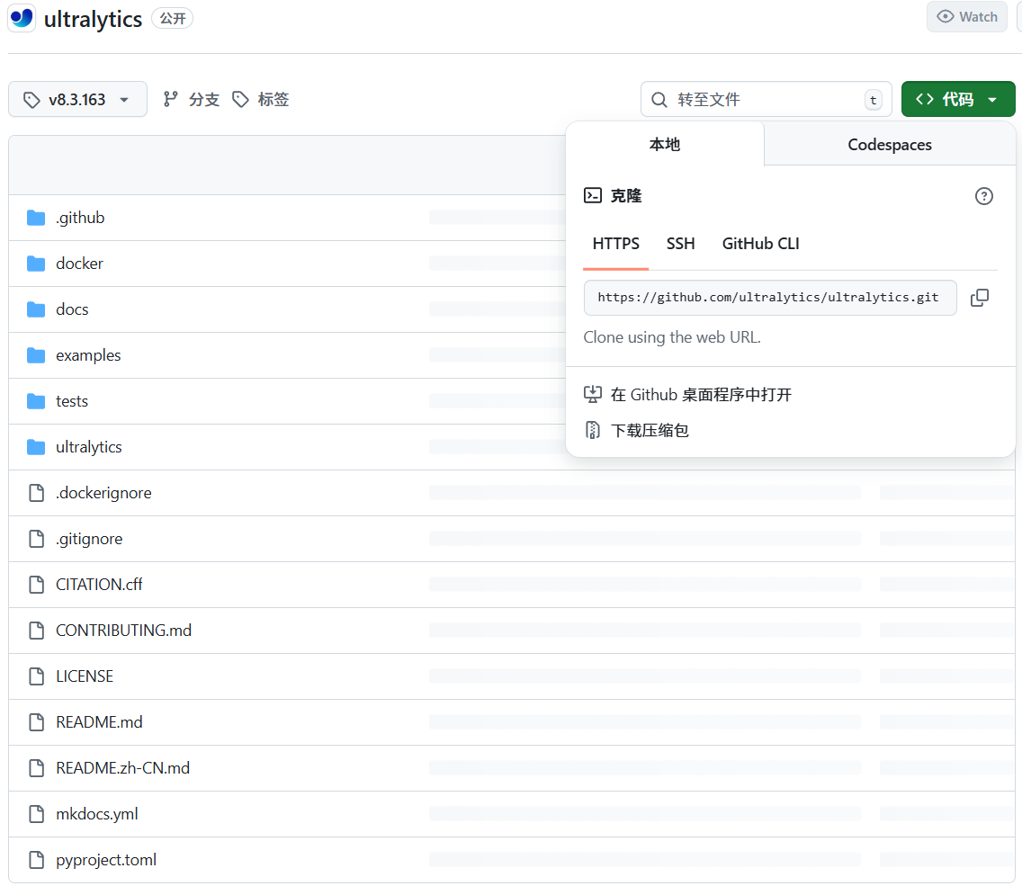Select the HTTPS clone tab
Viewport: 1022px width, 895px height.
(x=616, y=244)
